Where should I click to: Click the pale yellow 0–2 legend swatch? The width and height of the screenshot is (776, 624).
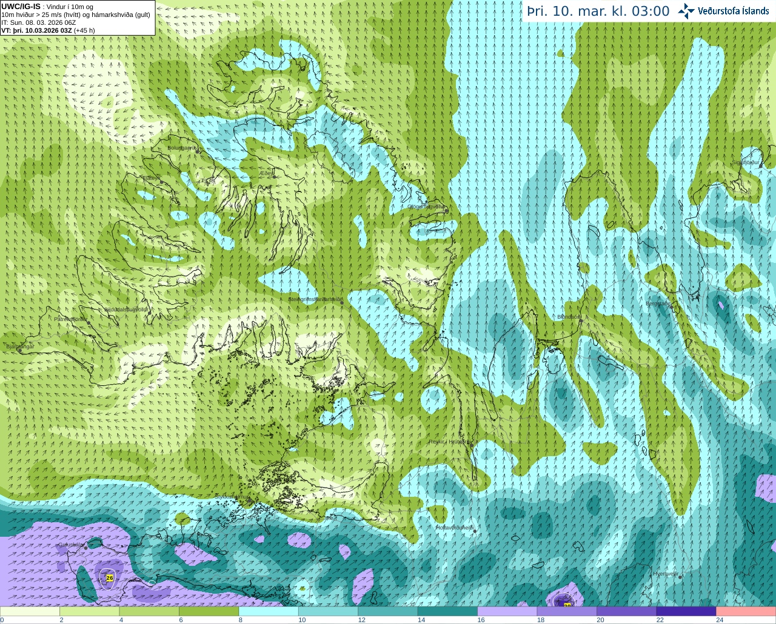pyautogui.click(x=30, y=611)
